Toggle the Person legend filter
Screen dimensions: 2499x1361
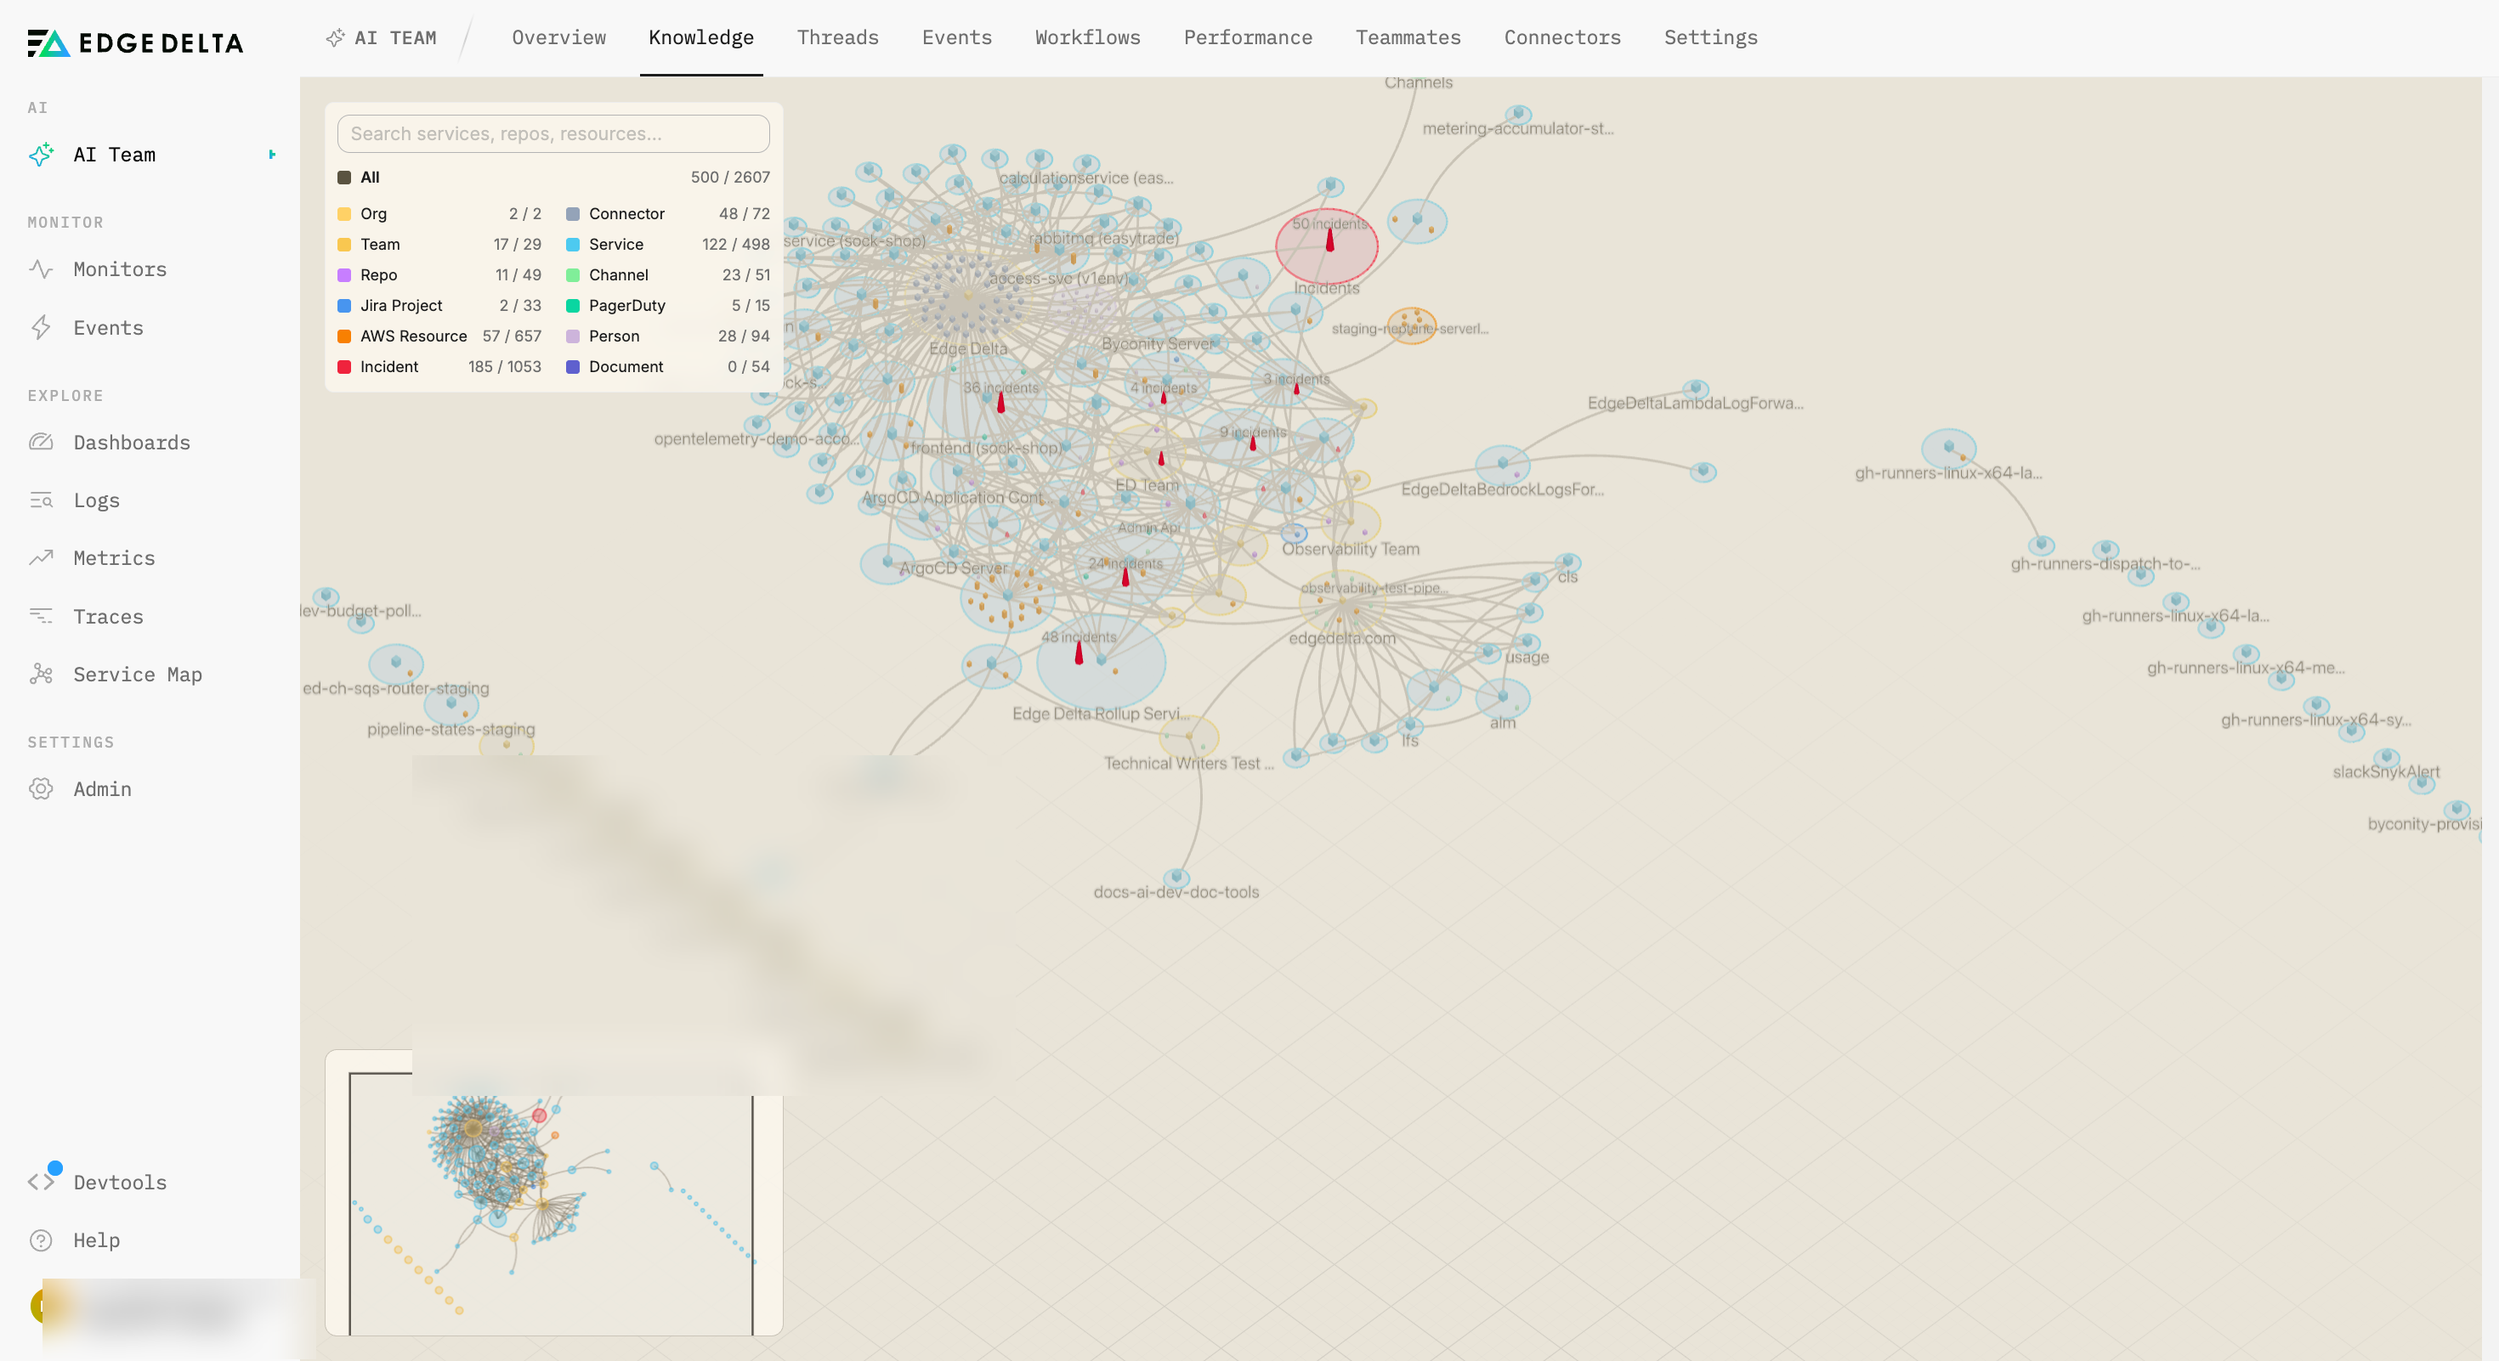(x=667, y=336)
